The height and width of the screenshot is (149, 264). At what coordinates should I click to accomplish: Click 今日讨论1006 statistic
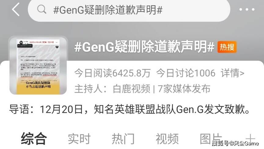[186, 73]
